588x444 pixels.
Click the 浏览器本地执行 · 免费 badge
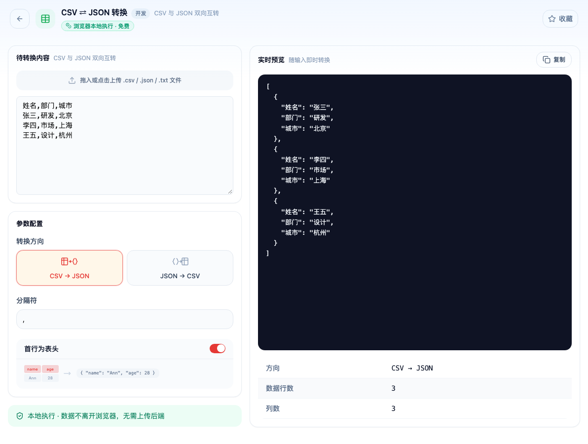click(x=98, y=26)
